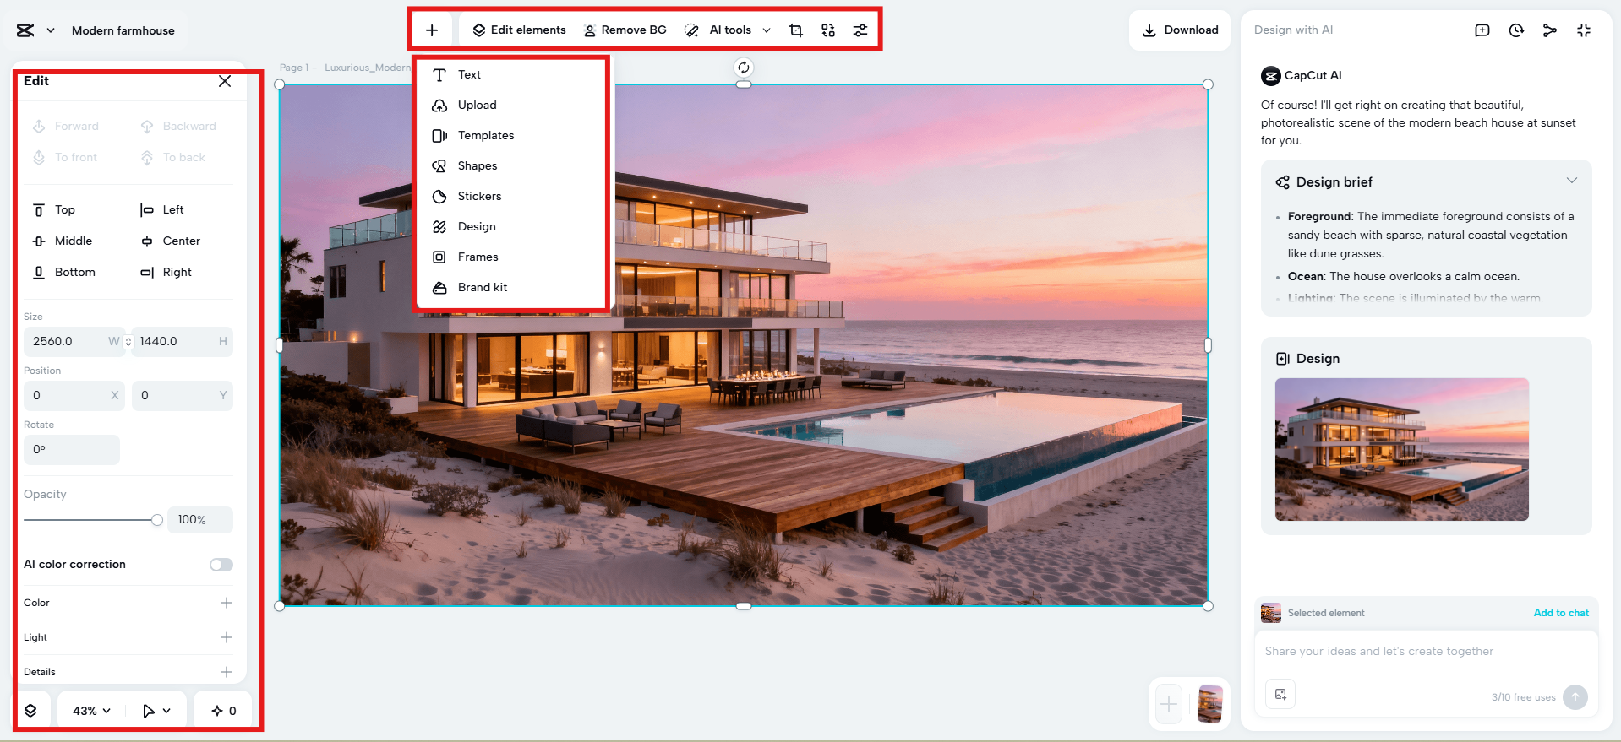The image size is (1621, 742).
Task: Start a new chat in Design with AI
Action: [x=1482, y=30]
